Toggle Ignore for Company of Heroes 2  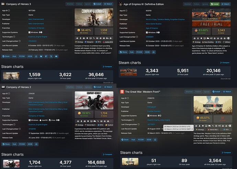88,87
